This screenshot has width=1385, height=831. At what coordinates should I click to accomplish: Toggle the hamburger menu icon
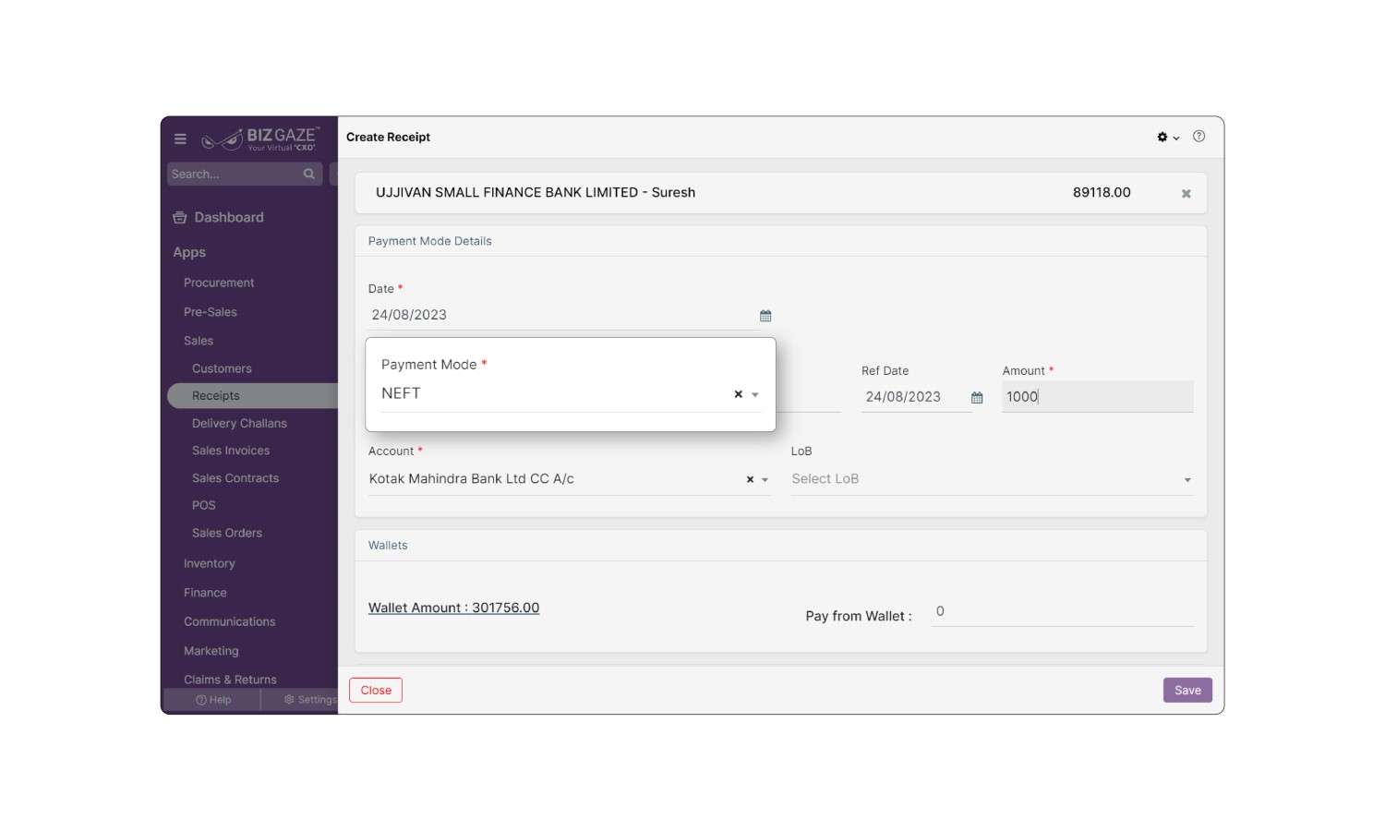coord(180,139)
